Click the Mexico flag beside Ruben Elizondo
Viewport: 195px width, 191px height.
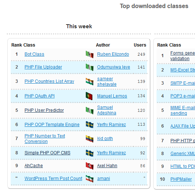tap(89, 55)
